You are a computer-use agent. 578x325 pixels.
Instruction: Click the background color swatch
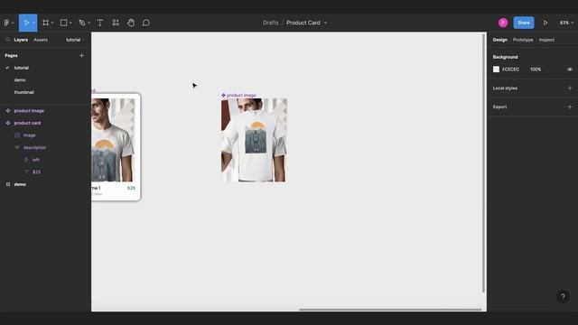pos(496,70)
